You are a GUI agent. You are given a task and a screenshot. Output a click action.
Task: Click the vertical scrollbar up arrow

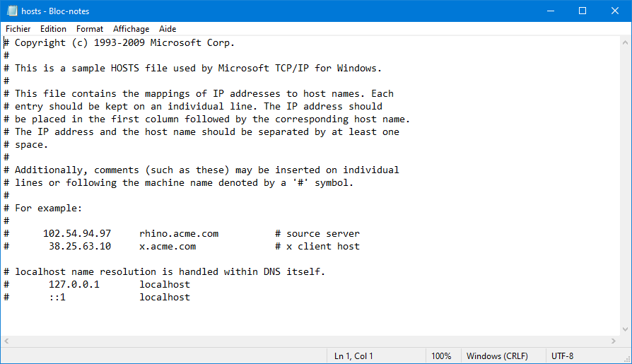coord(625,42)
